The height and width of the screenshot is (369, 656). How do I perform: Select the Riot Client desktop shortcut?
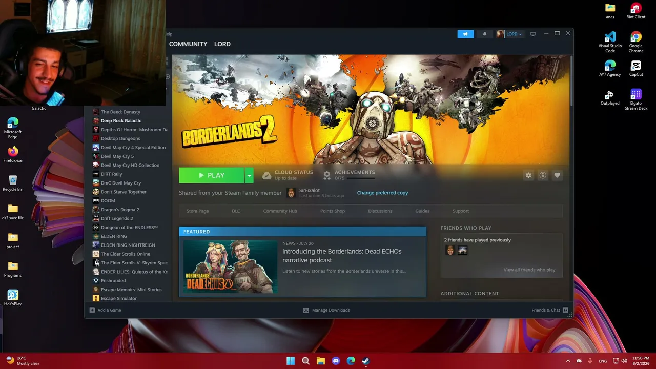click(x=636, y=11)
